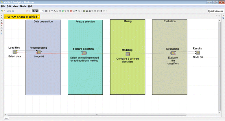Viewport: 225px width, 121px height.
Task: Select the Preprocessing metanode icon
Action: tap(39, 52)
